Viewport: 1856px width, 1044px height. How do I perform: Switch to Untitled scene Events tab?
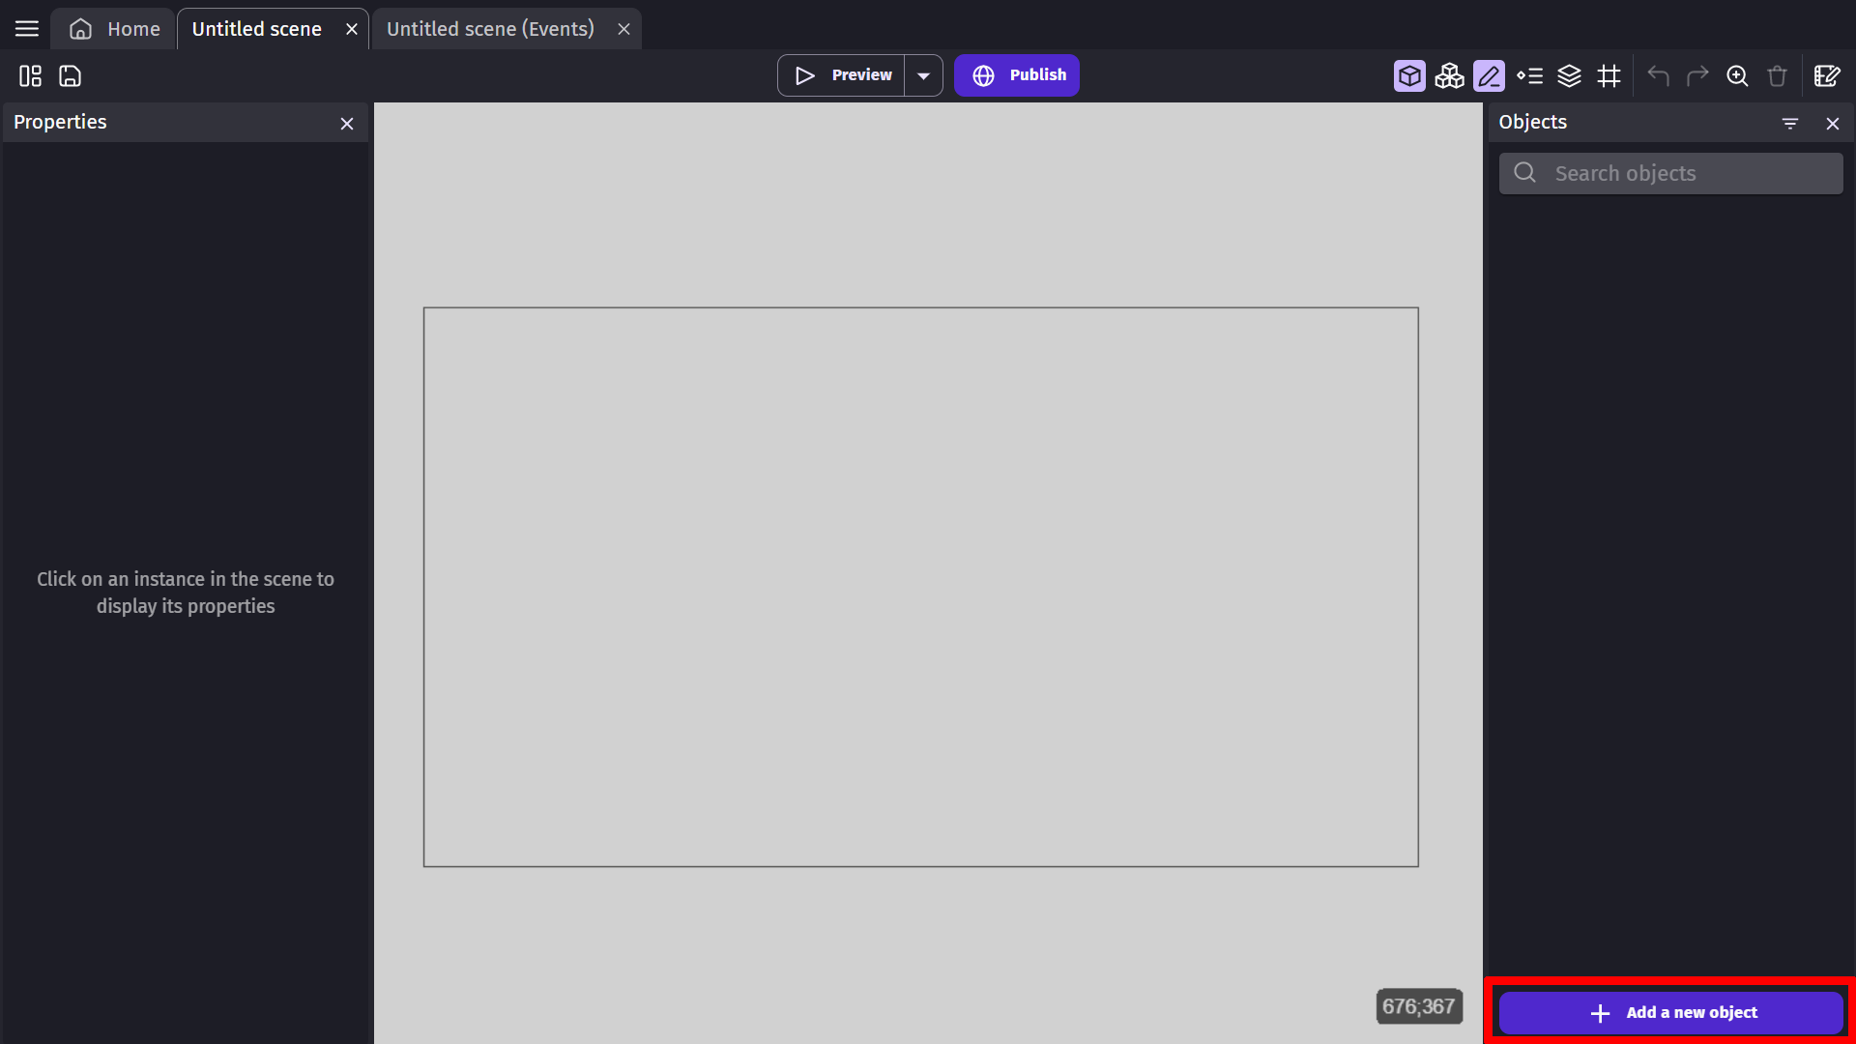489,28
